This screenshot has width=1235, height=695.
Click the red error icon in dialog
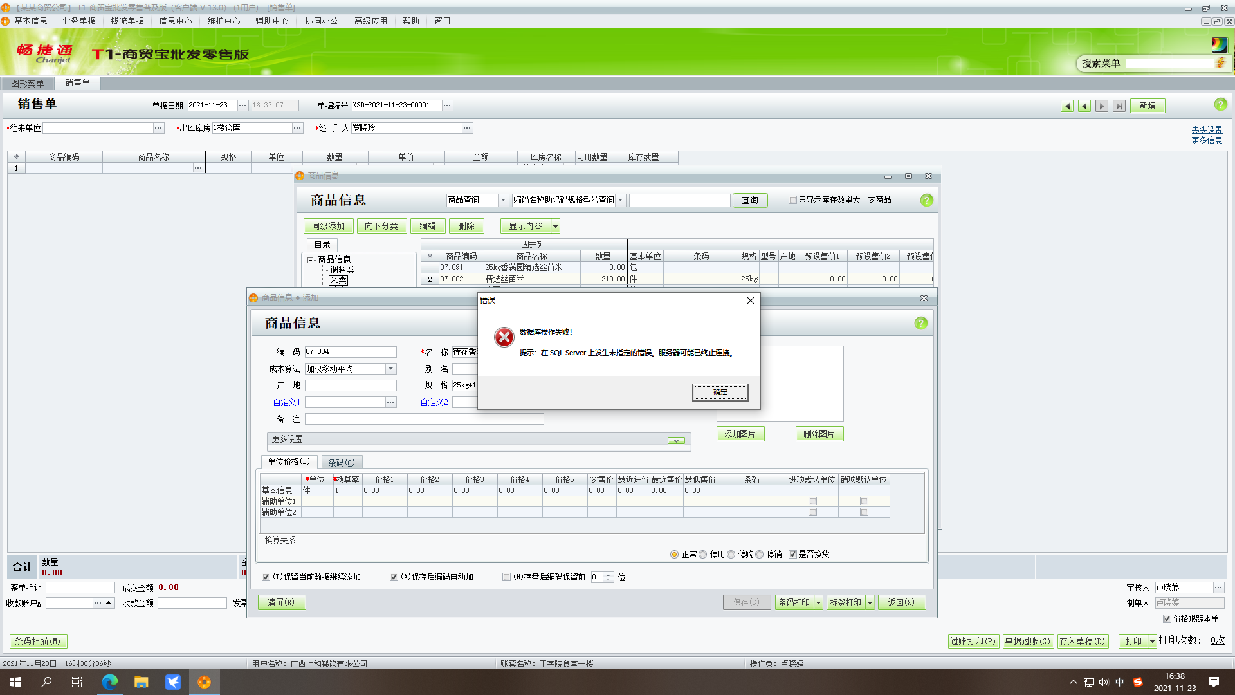click(x=504, y=337)
